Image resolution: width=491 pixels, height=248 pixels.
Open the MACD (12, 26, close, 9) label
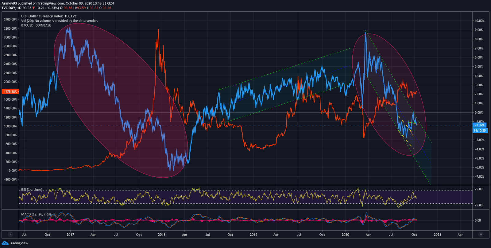coord(39,214)
